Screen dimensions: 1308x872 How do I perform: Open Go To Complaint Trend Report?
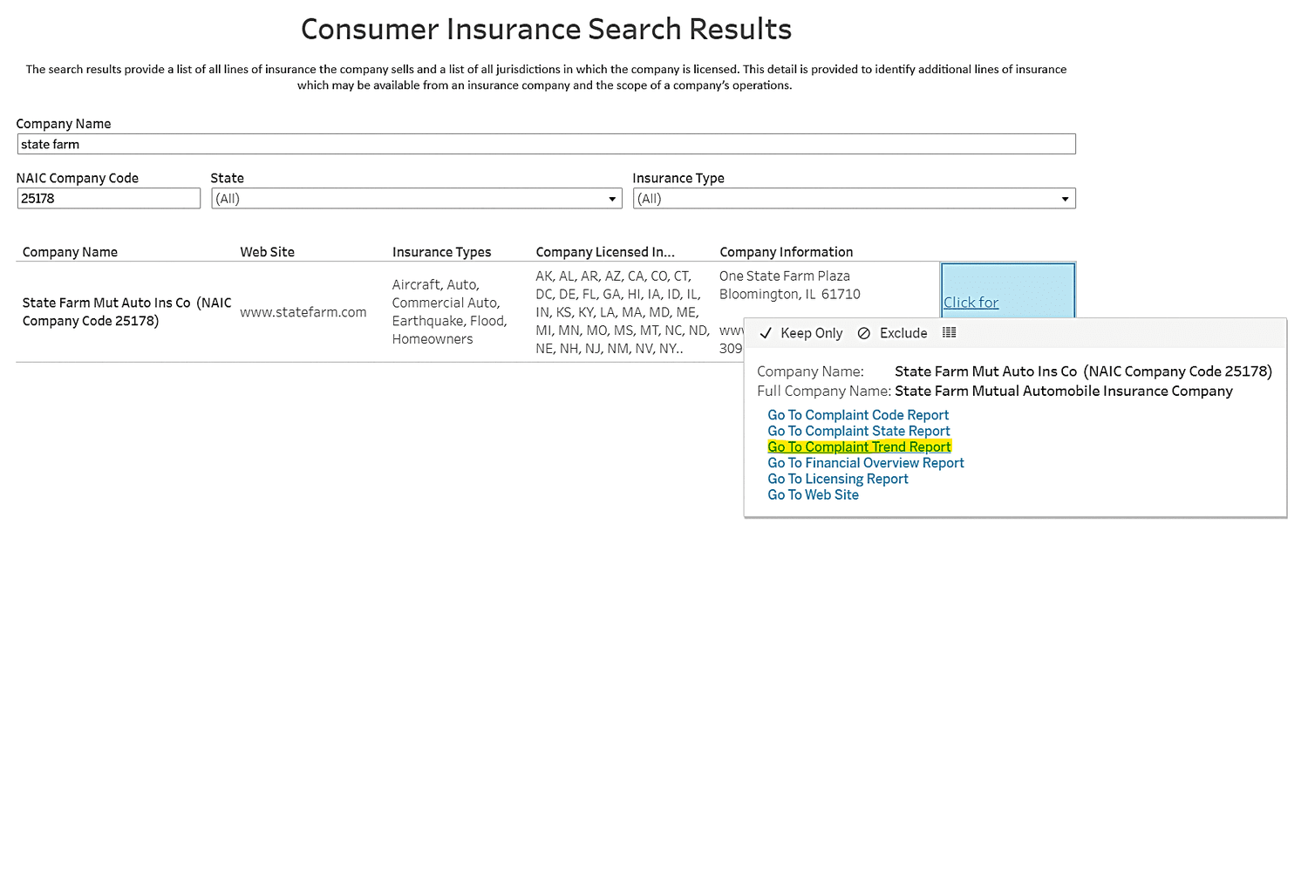pos(859,446)
